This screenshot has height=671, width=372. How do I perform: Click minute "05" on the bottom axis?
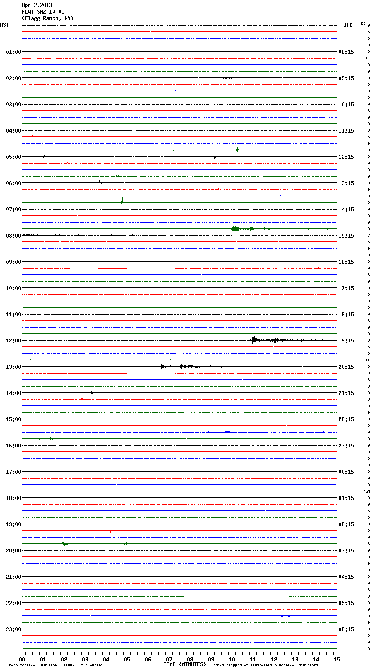127,659
